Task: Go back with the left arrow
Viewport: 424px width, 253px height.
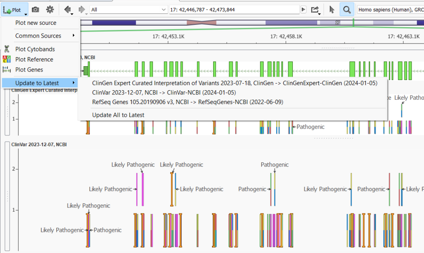Action: coord(67,10)
